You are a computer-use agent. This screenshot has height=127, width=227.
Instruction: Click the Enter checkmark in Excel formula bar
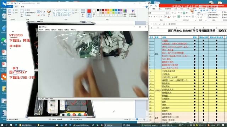click(160, 24)
